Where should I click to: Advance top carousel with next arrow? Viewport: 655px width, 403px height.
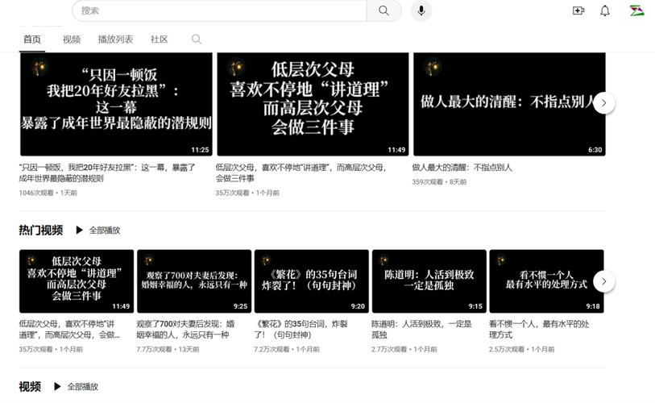(603, 103)
